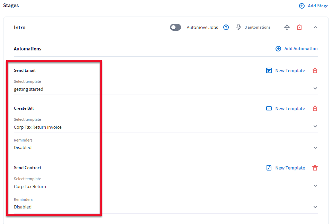
Task: Open New Template for Send Contract
Action: [290, 168]
